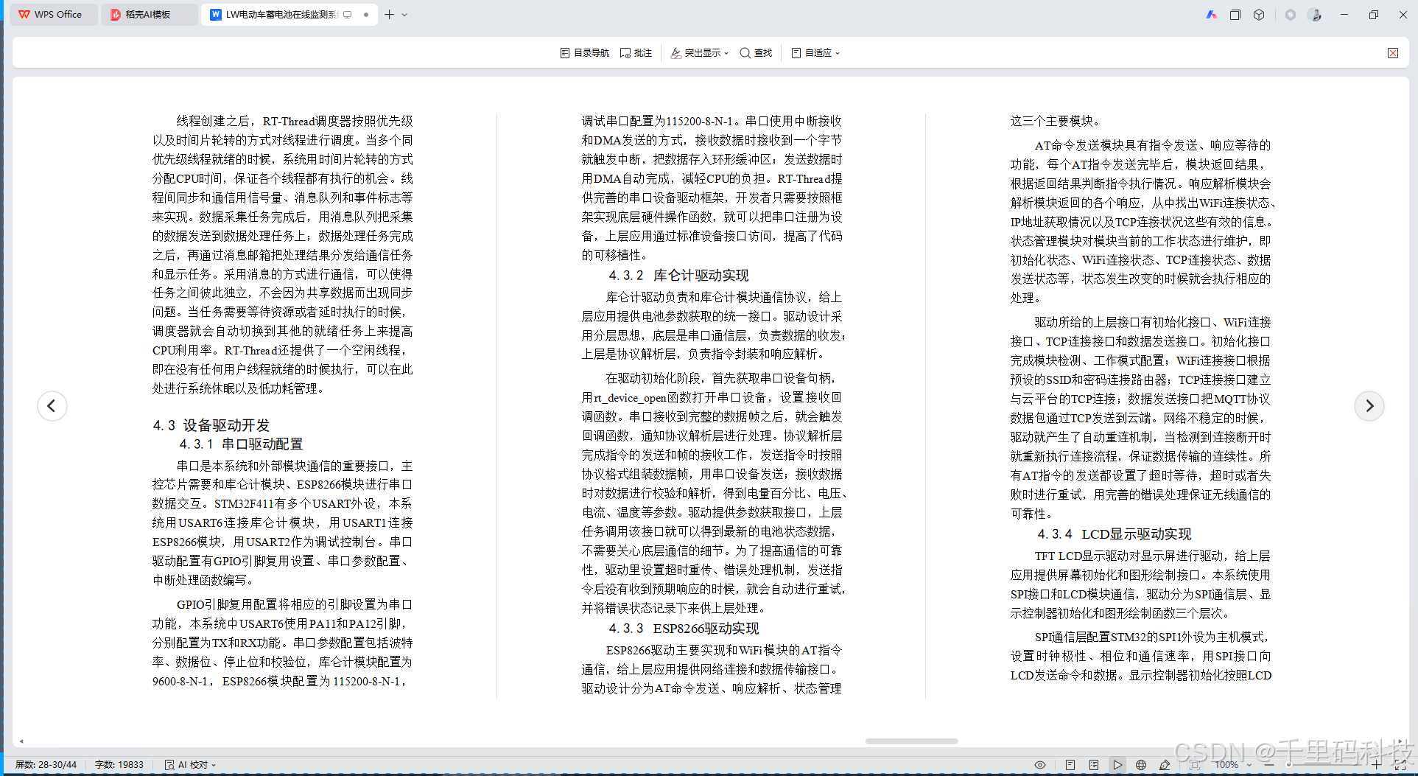Click the multi-window stacked squares icon
The width and height of the screenshot is (1418, 776).
pos(1235,15)
